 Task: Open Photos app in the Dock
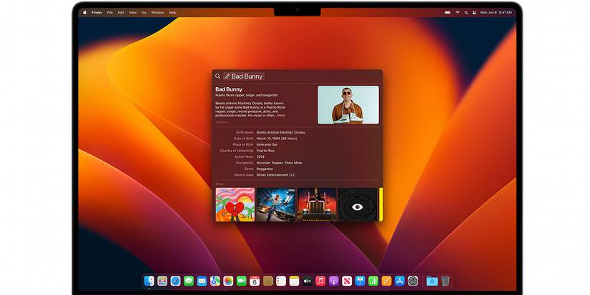[x=228, y=281]
